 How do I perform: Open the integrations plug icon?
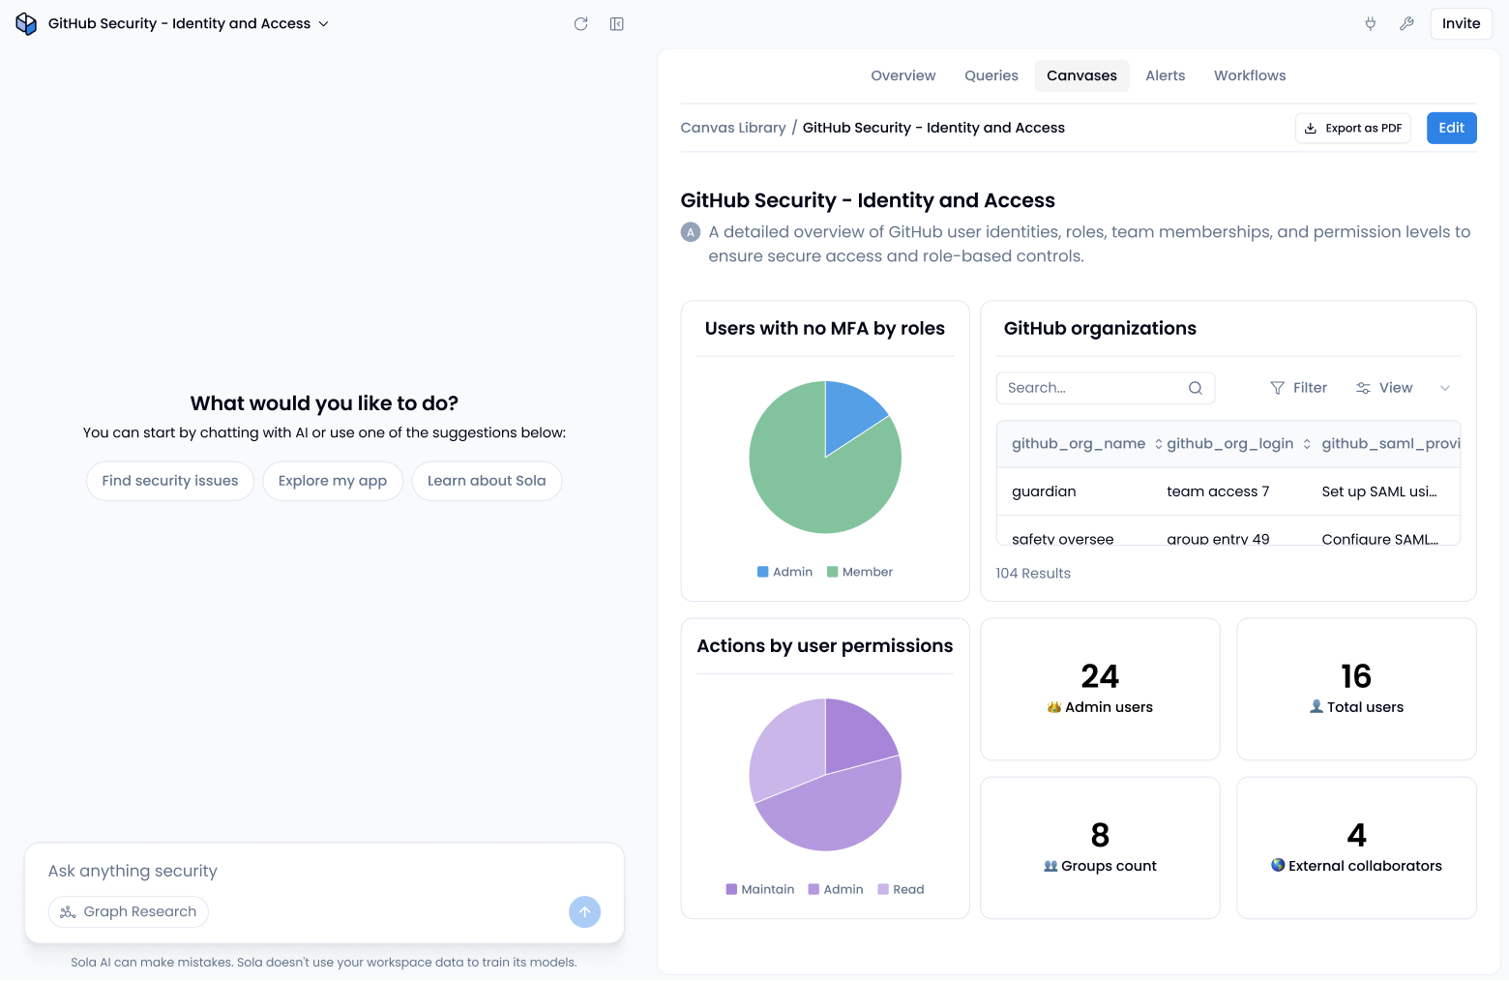pos(1371,24)
